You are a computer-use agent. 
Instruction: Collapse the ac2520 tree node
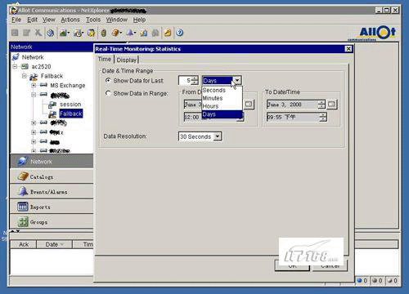pos(15,66)
